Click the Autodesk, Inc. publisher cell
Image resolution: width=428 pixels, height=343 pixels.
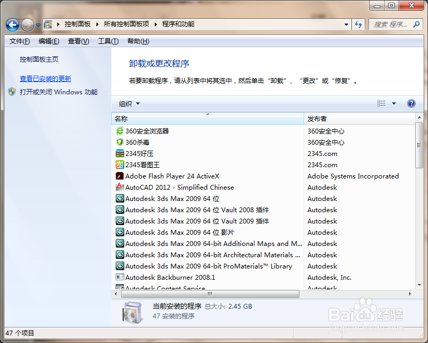329,278
